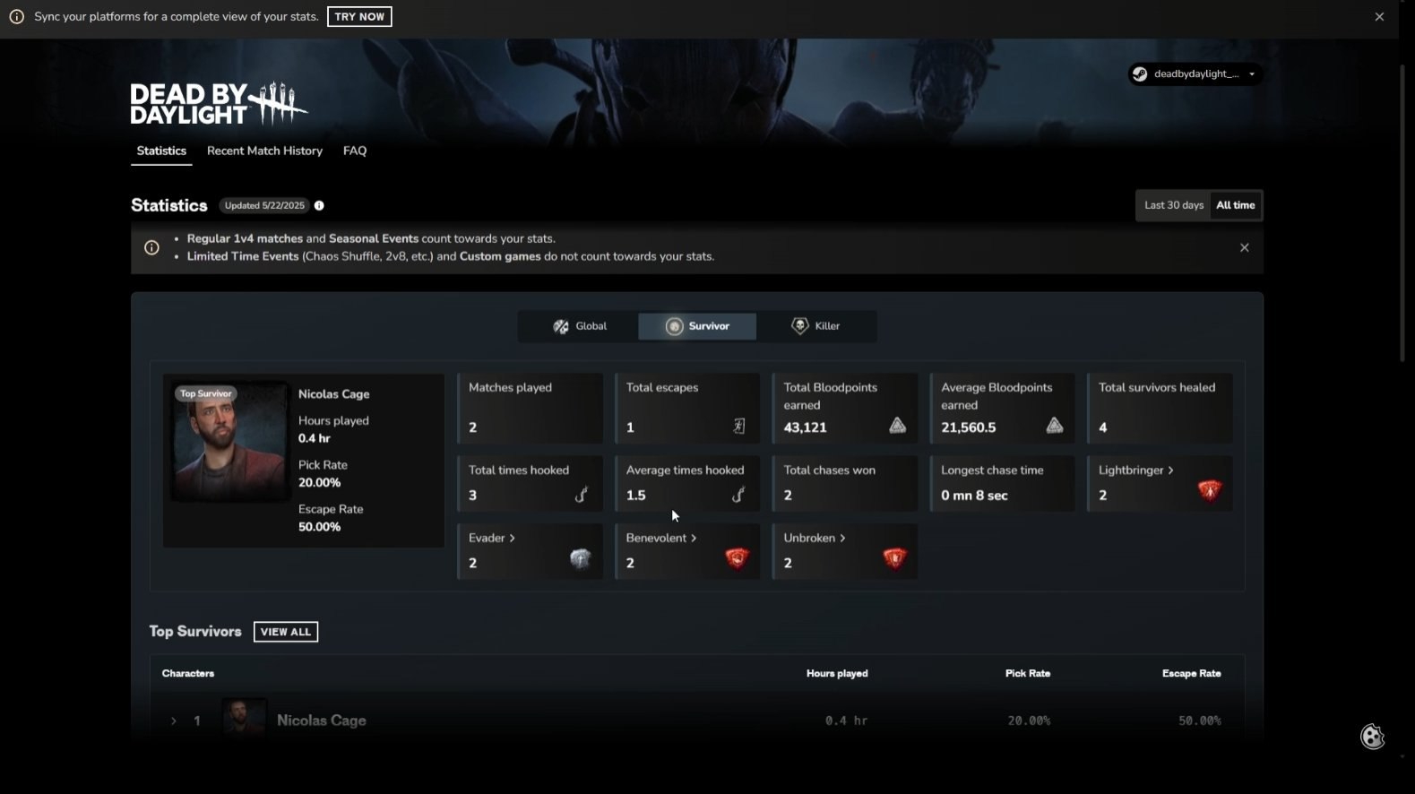The height and width of the screenshot is (794, 1415).
Task: Click the Evader emblem icon
Action: coord(581,559)
